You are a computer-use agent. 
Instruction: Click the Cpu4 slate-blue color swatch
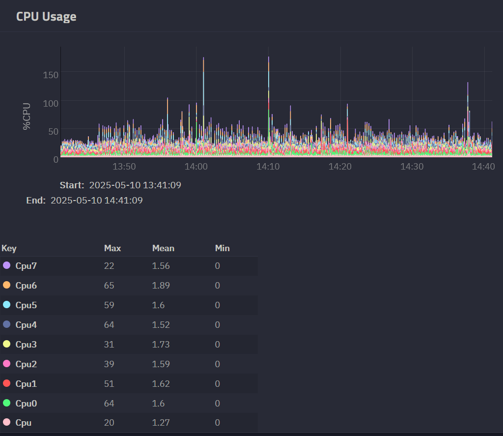pos(6,324)
